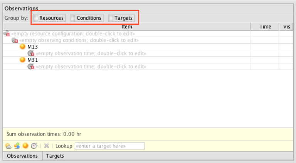Switch to the Targets tab at bottom
The width and height of the screenshot is (296, 163).
coord(55,156)
